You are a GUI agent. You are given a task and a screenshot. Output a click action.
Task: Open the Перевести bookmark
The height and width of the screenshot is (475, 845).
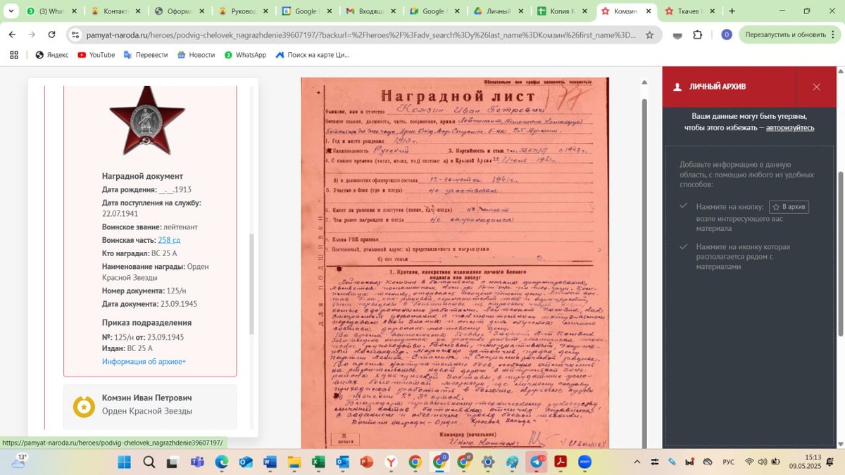tap(146, 55)
